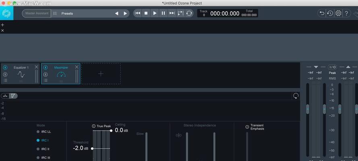Viewport: 358px width, 161px height.
Task: Go to the previous preset
Action: (x=117, y=13)
